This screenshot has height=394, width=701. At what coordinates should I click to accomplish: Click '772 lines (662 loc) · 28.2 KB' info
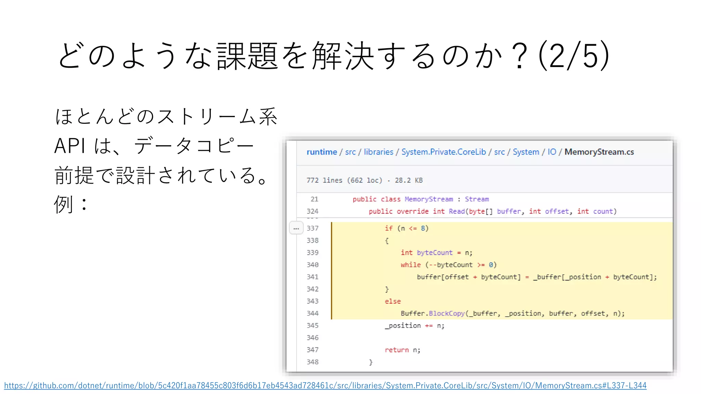pyautogui.click(x=365, y=180)
